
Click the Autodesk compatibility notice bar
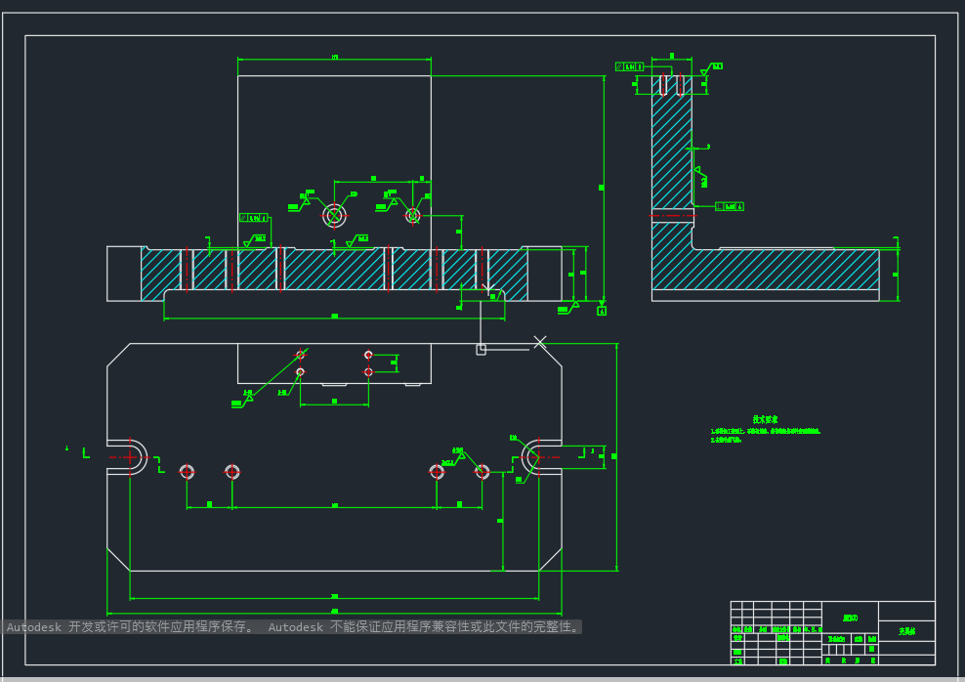[292, 627]
